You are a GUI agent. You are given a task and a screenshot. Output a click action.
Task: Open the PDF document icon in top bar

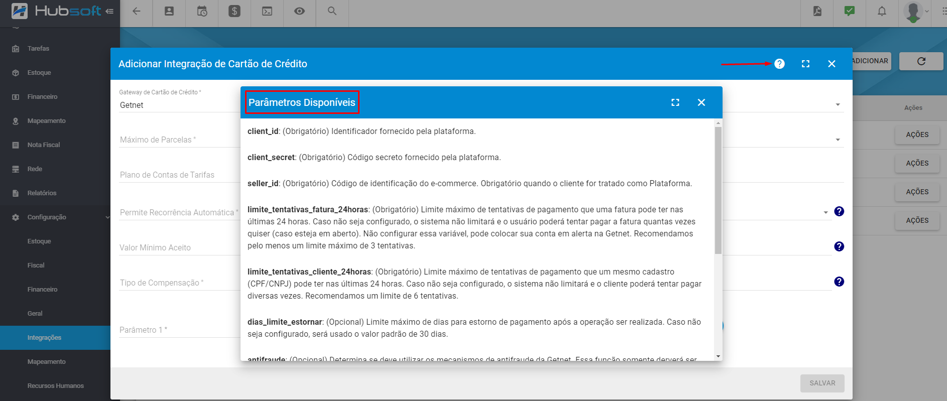(x=817, y=11)
